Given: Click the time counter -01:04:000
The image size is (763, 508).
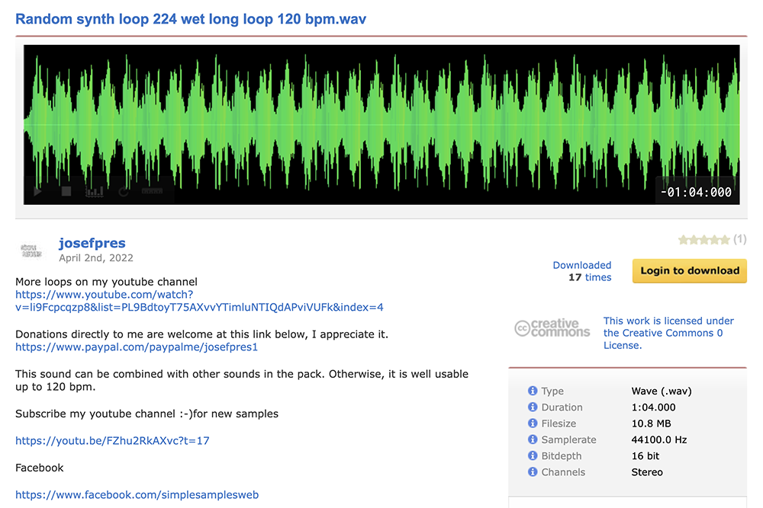Looking at the screenshot, I should (x=696, y=193).
